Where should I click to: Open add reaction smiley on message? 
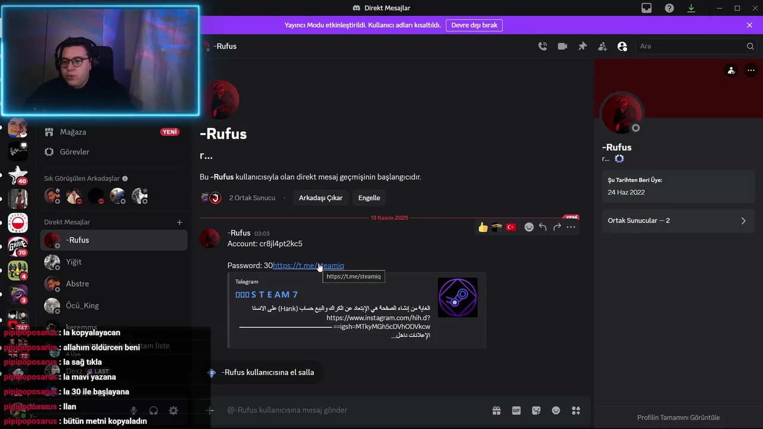tap(529, 227)
